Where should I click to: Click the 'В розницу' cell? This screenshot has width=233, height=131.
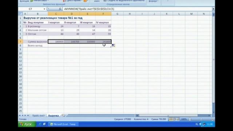coord(37,26)
